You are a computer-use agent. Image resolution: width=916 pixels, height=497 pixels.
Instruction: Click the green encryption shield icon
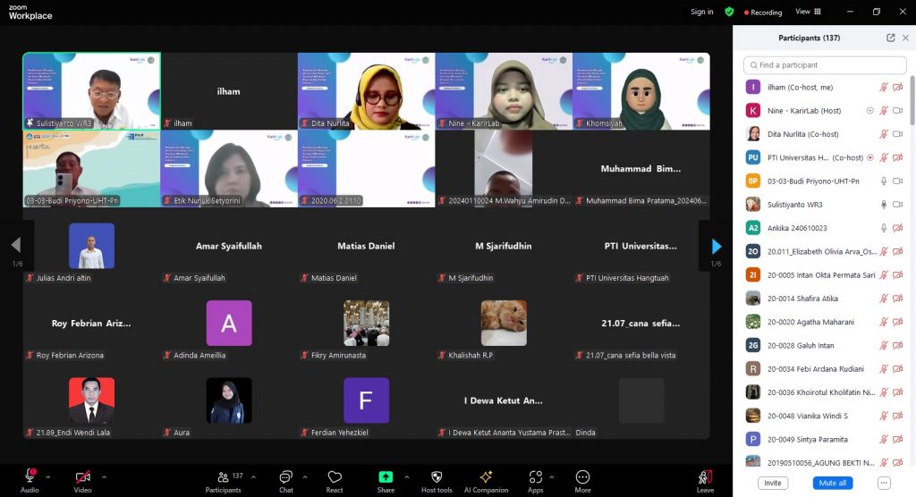(729, 12)
